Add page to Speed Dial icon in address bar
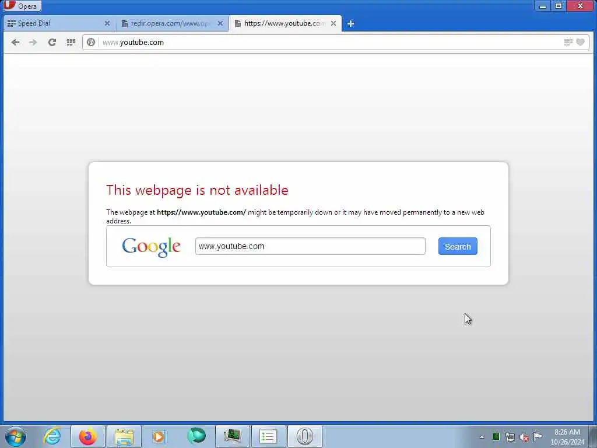Screen dimensions: 597x448 point(568,42)
